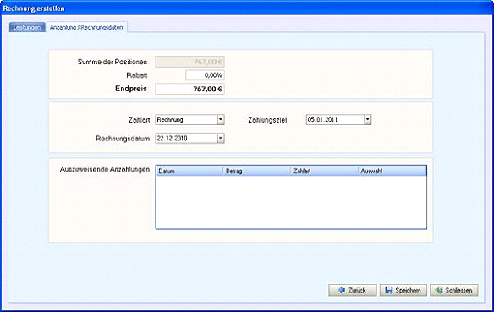Go back with the Zurück button
The width and height of the screenshot is (494, 312).
[x=353, y=290]
